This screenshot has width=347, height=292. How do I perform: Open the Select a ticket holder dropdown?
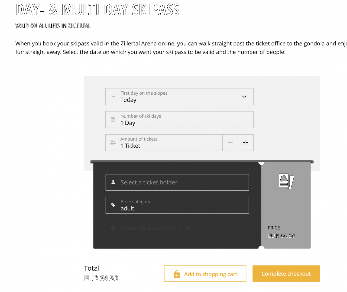[x=177, y=182]
